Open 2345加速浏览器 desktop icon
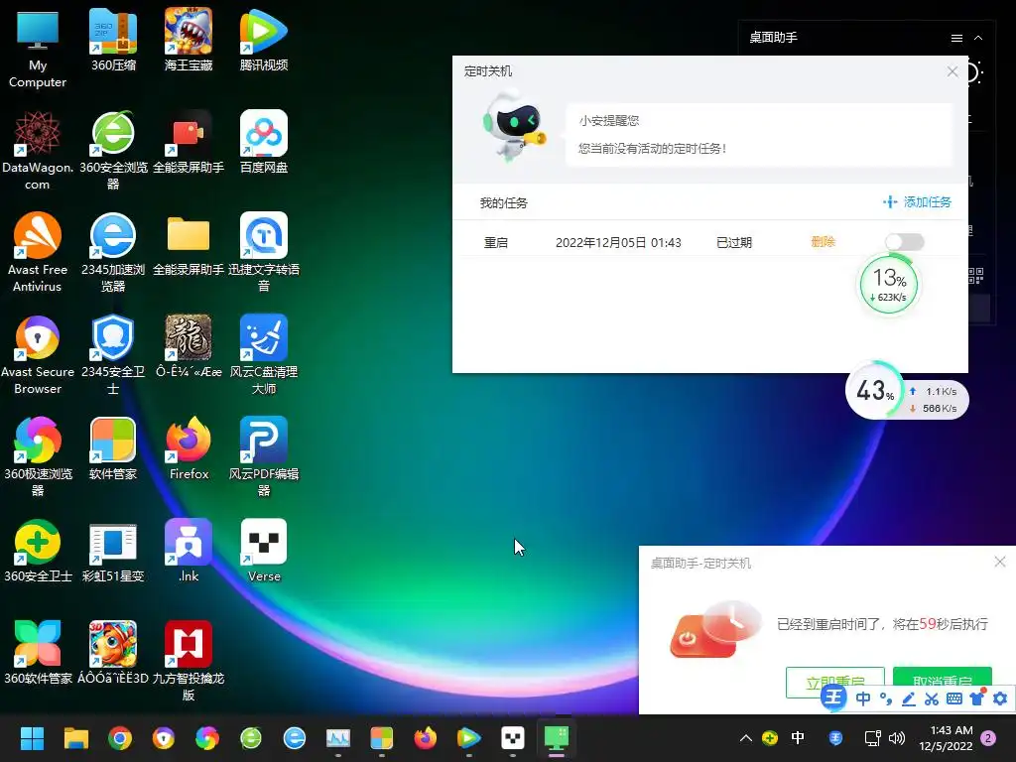1016x762 pixels. (x=113, y=253)
